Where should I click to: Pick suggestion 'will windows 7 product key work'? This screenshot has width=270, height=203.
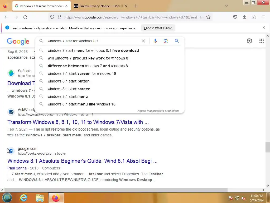point(110,58)
